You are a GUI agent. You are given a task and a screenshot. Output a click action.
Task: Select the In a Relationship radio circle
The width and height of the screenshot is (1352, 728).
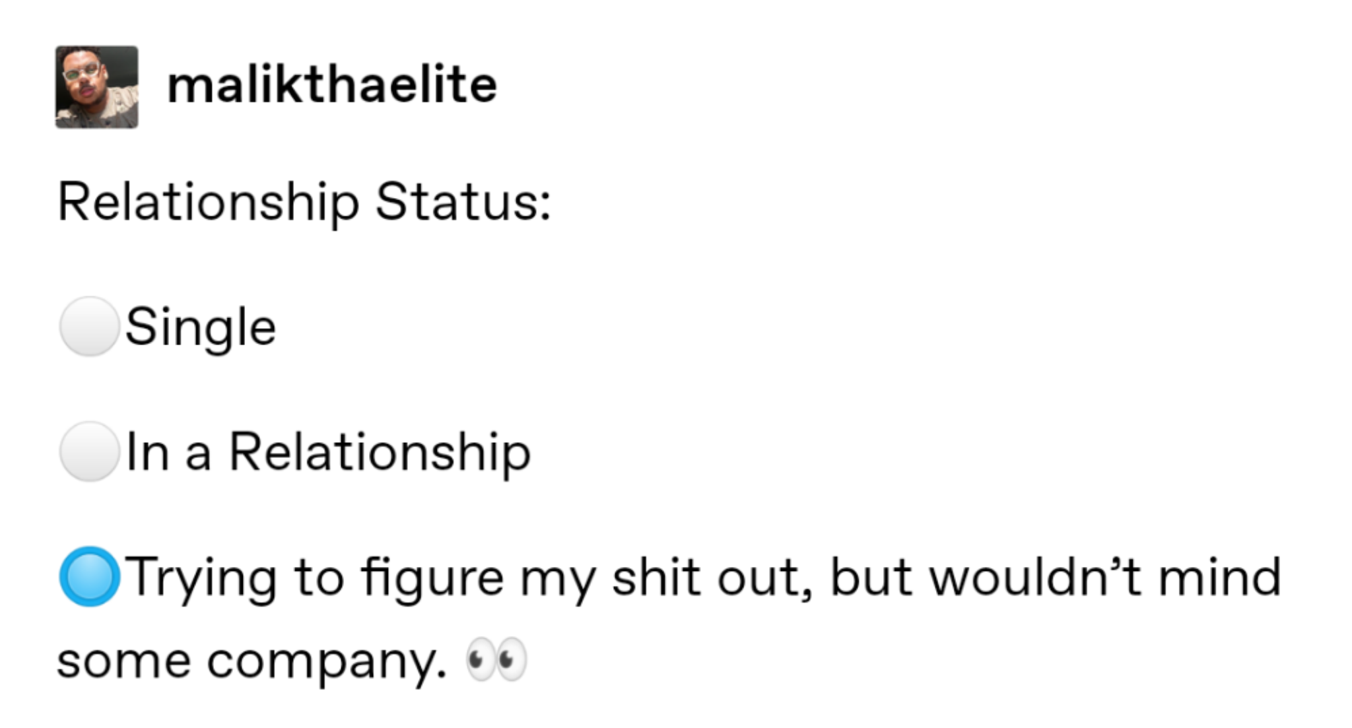(89, 452)
